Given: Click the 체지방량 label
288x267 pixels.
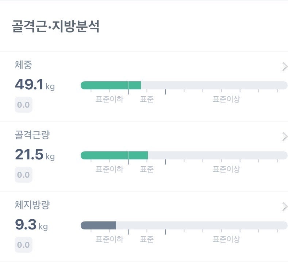Looking at the screenshot, I should tap(32, 205).
